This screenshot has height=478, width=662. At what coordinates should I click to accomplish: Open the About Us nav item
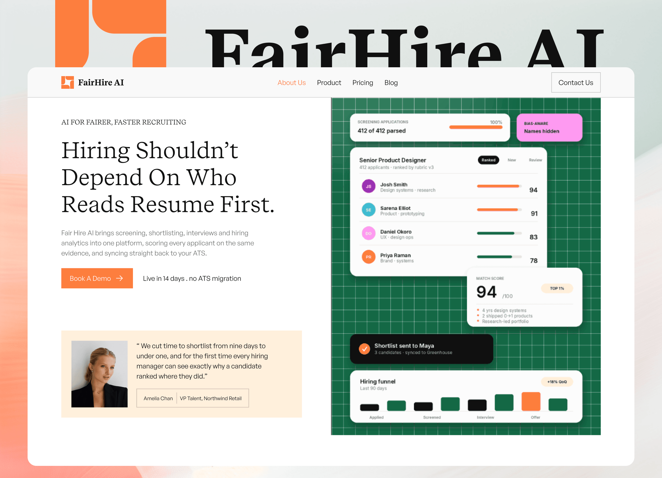291,83
